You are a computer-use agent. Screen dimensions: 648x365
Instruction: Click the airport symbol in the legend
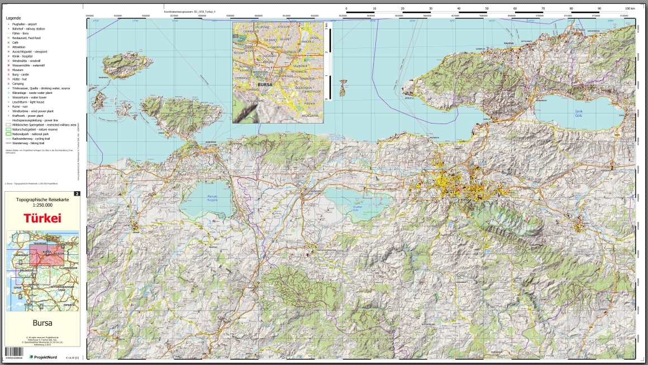pos(8,25)
